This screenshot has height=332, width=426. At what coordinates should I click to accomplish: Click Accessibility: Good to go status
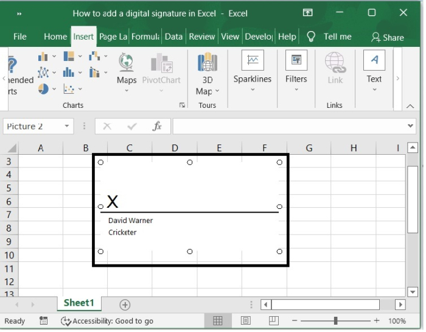click(x=107, y=321)
